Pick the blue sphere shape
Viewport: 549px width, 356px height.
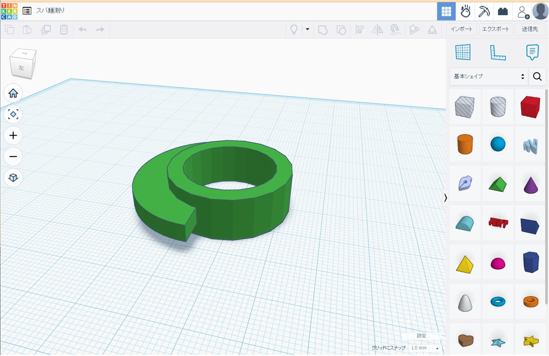click(498, 144)
